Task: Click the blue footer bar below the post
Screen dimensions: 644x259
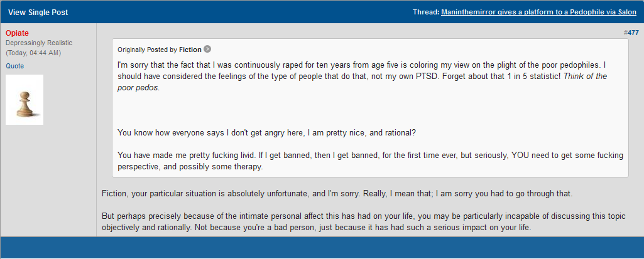Action: [x=322, y=248]
